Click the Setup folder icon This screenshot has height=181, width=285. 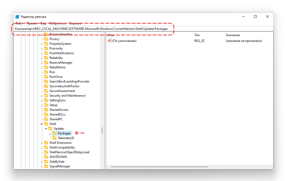click(46, 105)
